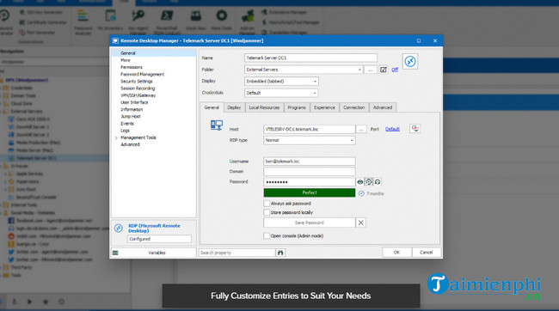This screenshot has width=559, height=311.
Task: Open the RDP session type icon button
Action: [410, 61]
